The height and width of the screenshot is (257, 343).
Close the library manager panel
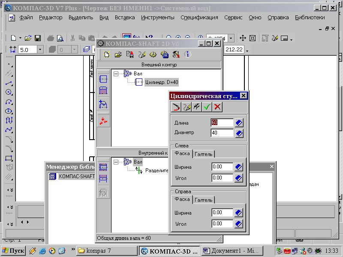[272, 167]
